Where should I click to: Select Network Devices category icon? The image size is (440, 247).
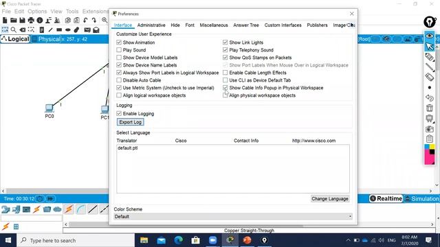(x=5, y=209)
